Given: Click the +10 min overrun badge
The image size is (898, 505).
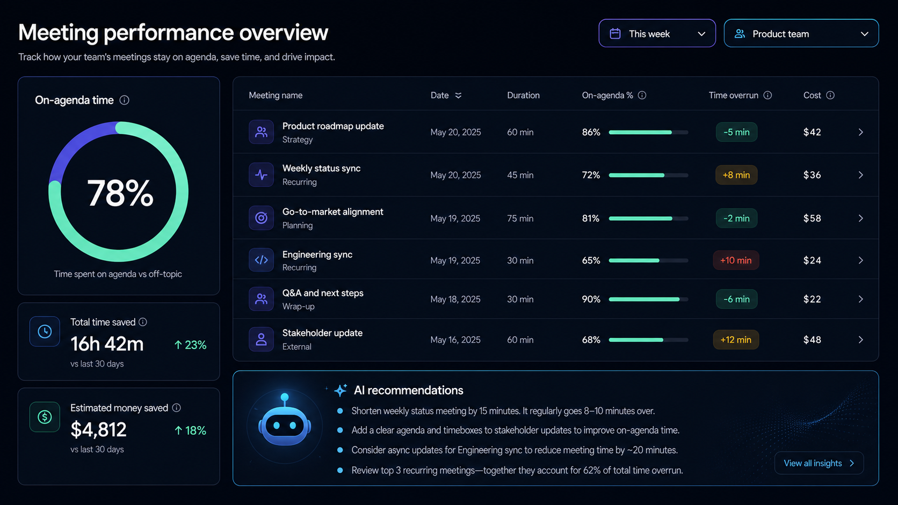Looking at the screenshot, I should [x=736, y=260].
